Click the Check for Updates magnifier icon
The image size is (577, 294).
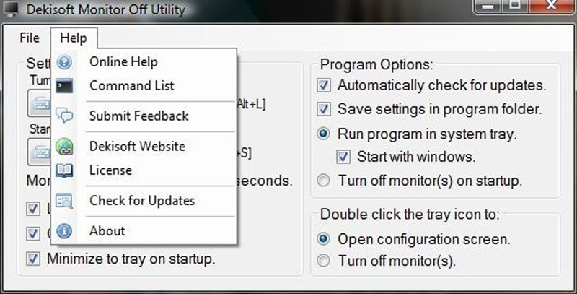coord(64,201)
